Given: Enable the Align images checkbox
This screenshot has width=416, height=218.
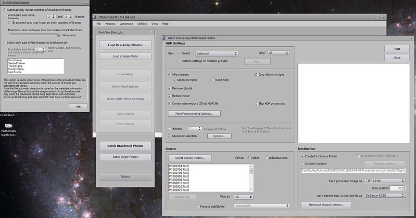Looking at the screenshot, I should [169, 75].
